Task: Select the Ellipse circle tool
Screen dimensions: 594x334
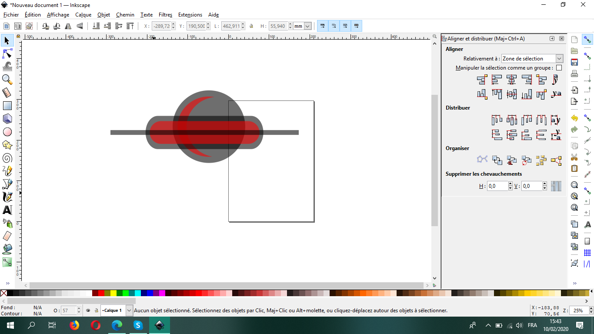Action: [7, 132]
